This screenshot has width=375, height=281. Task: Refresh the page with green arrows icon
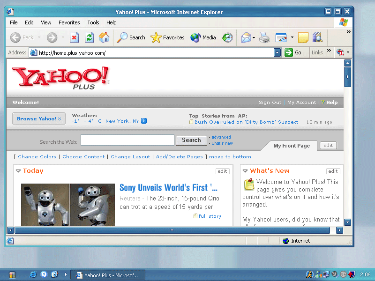pos(89,37)
